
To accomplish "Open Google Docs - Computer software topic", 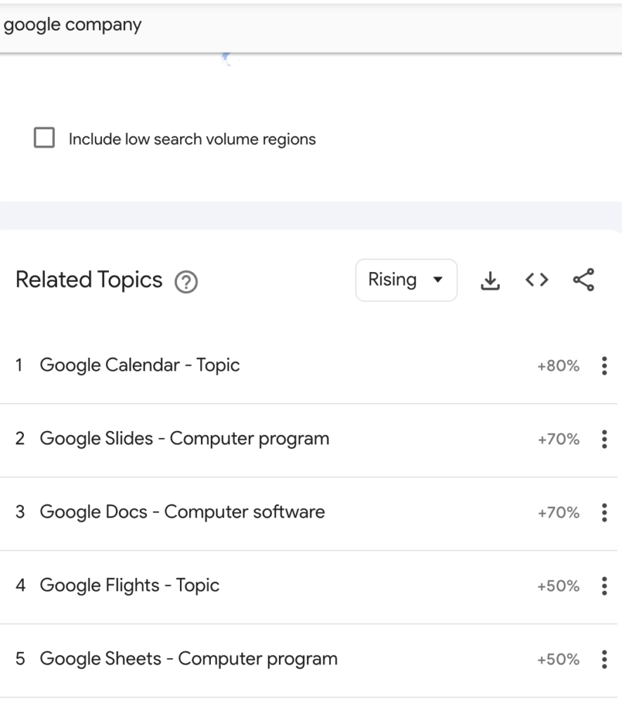I will point(182,513).
